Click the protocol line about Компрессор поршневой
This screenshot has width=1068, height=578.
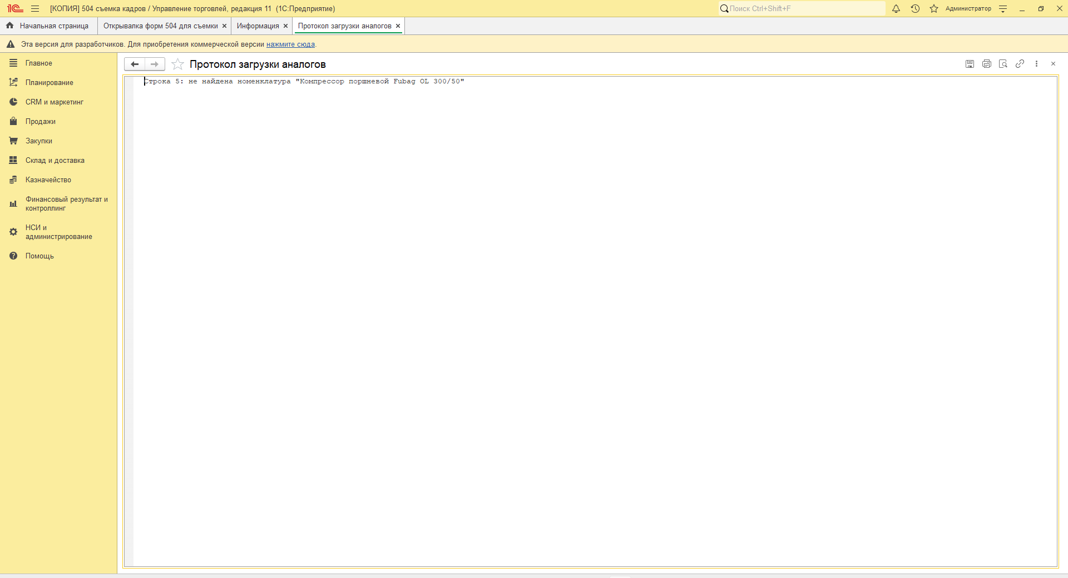pyautogui.click(x=304, y=81)
